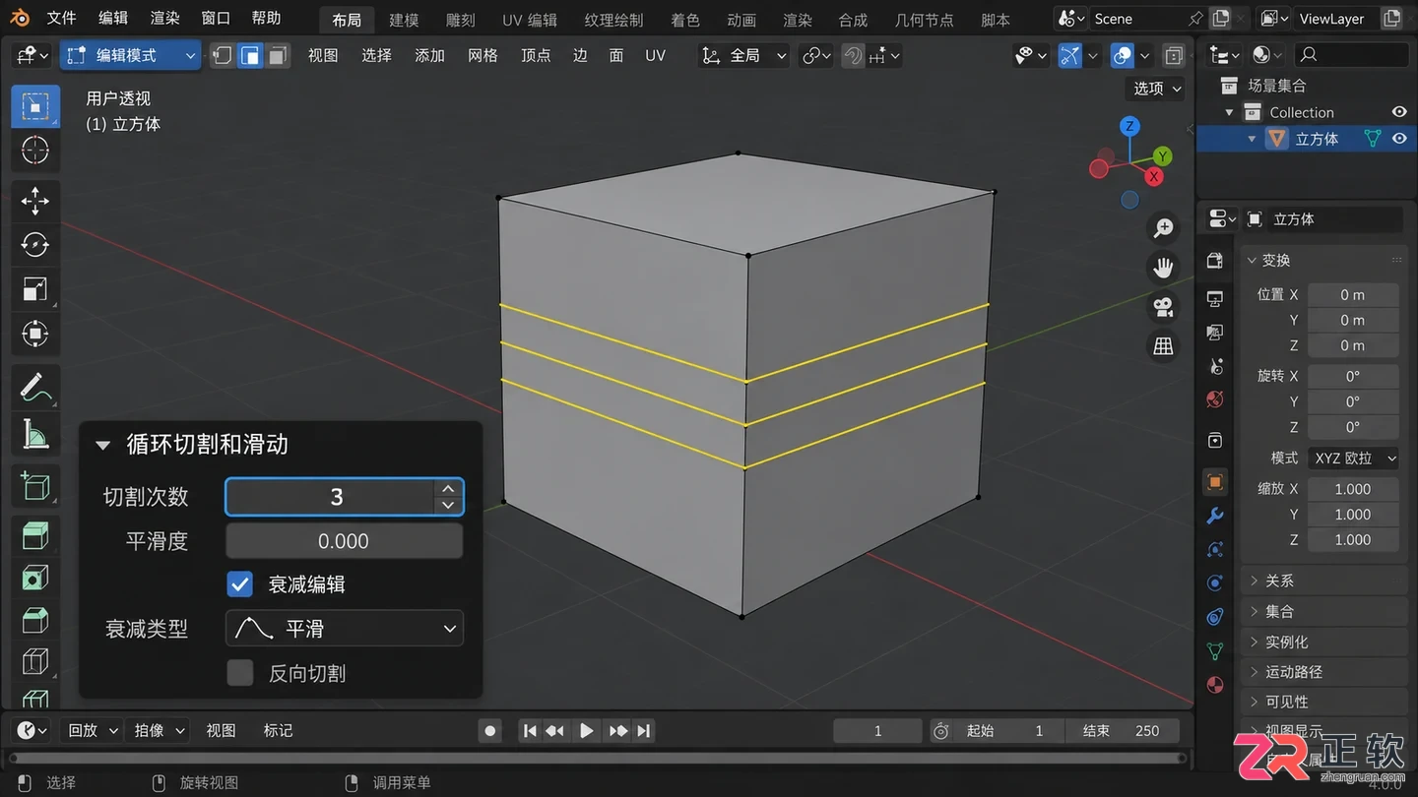The width and height of the screenshot is (1418, 797).
Task: Switch to edge select mode
Action: click(251, 56)
